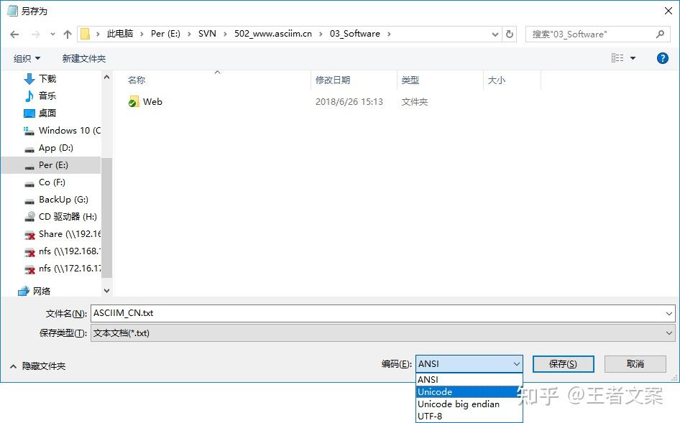Navigate back using the back arrow icon

coord(14,34)
